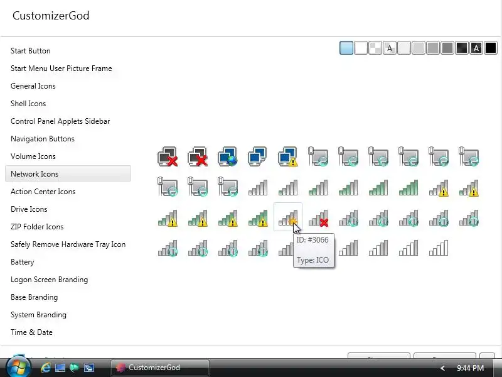Click Switch Between Windows quick launch icon
The image size is (502, 377).
click(x=88, y=368)
